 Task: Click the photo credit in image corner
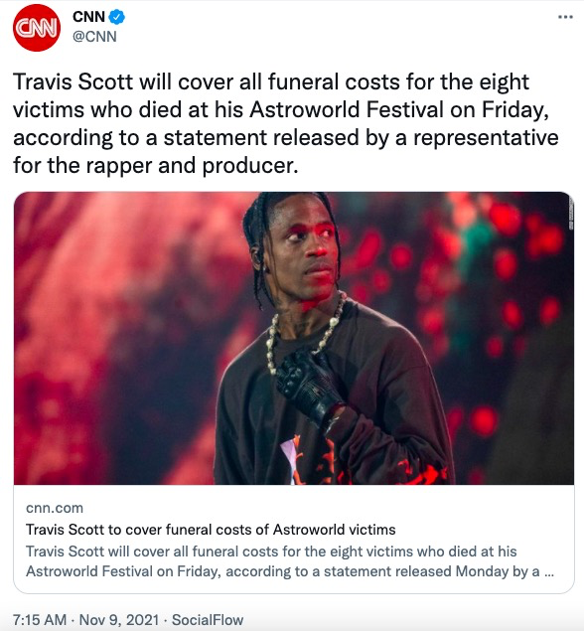click(571, 213)
